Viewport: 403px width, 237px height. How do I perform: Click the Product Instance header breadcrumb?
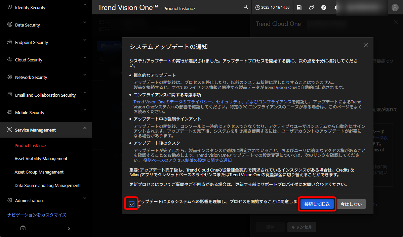tap(179, 8)
